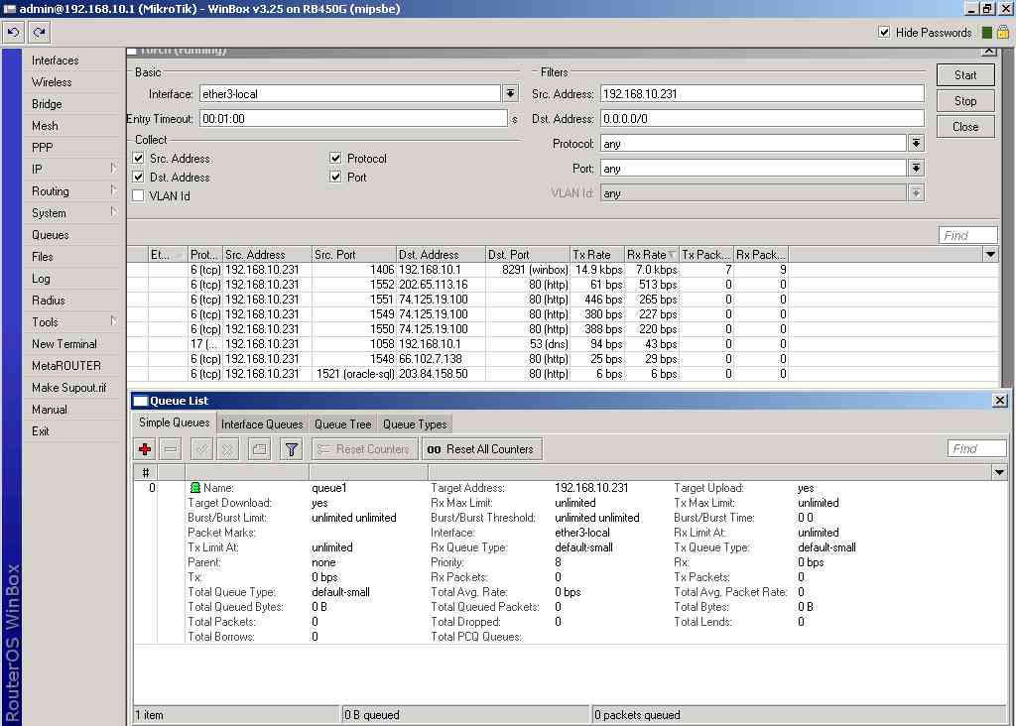Uncheck the Protocol collect checkbox

(336, 159)
